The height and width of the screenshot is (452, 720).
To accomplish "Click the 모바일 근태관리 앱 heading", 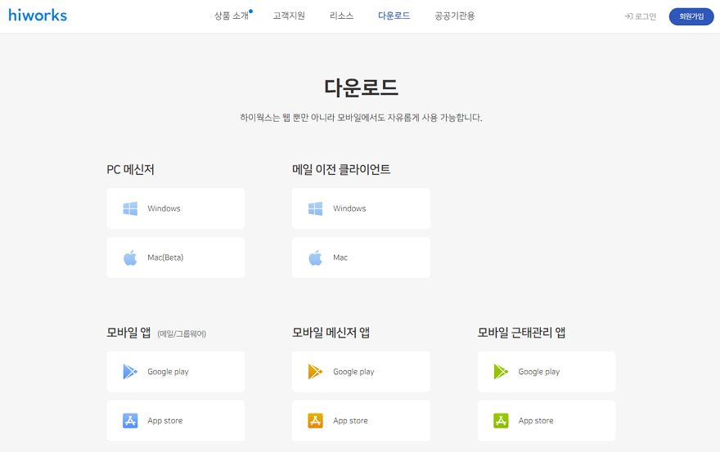I will click(522, 332).
